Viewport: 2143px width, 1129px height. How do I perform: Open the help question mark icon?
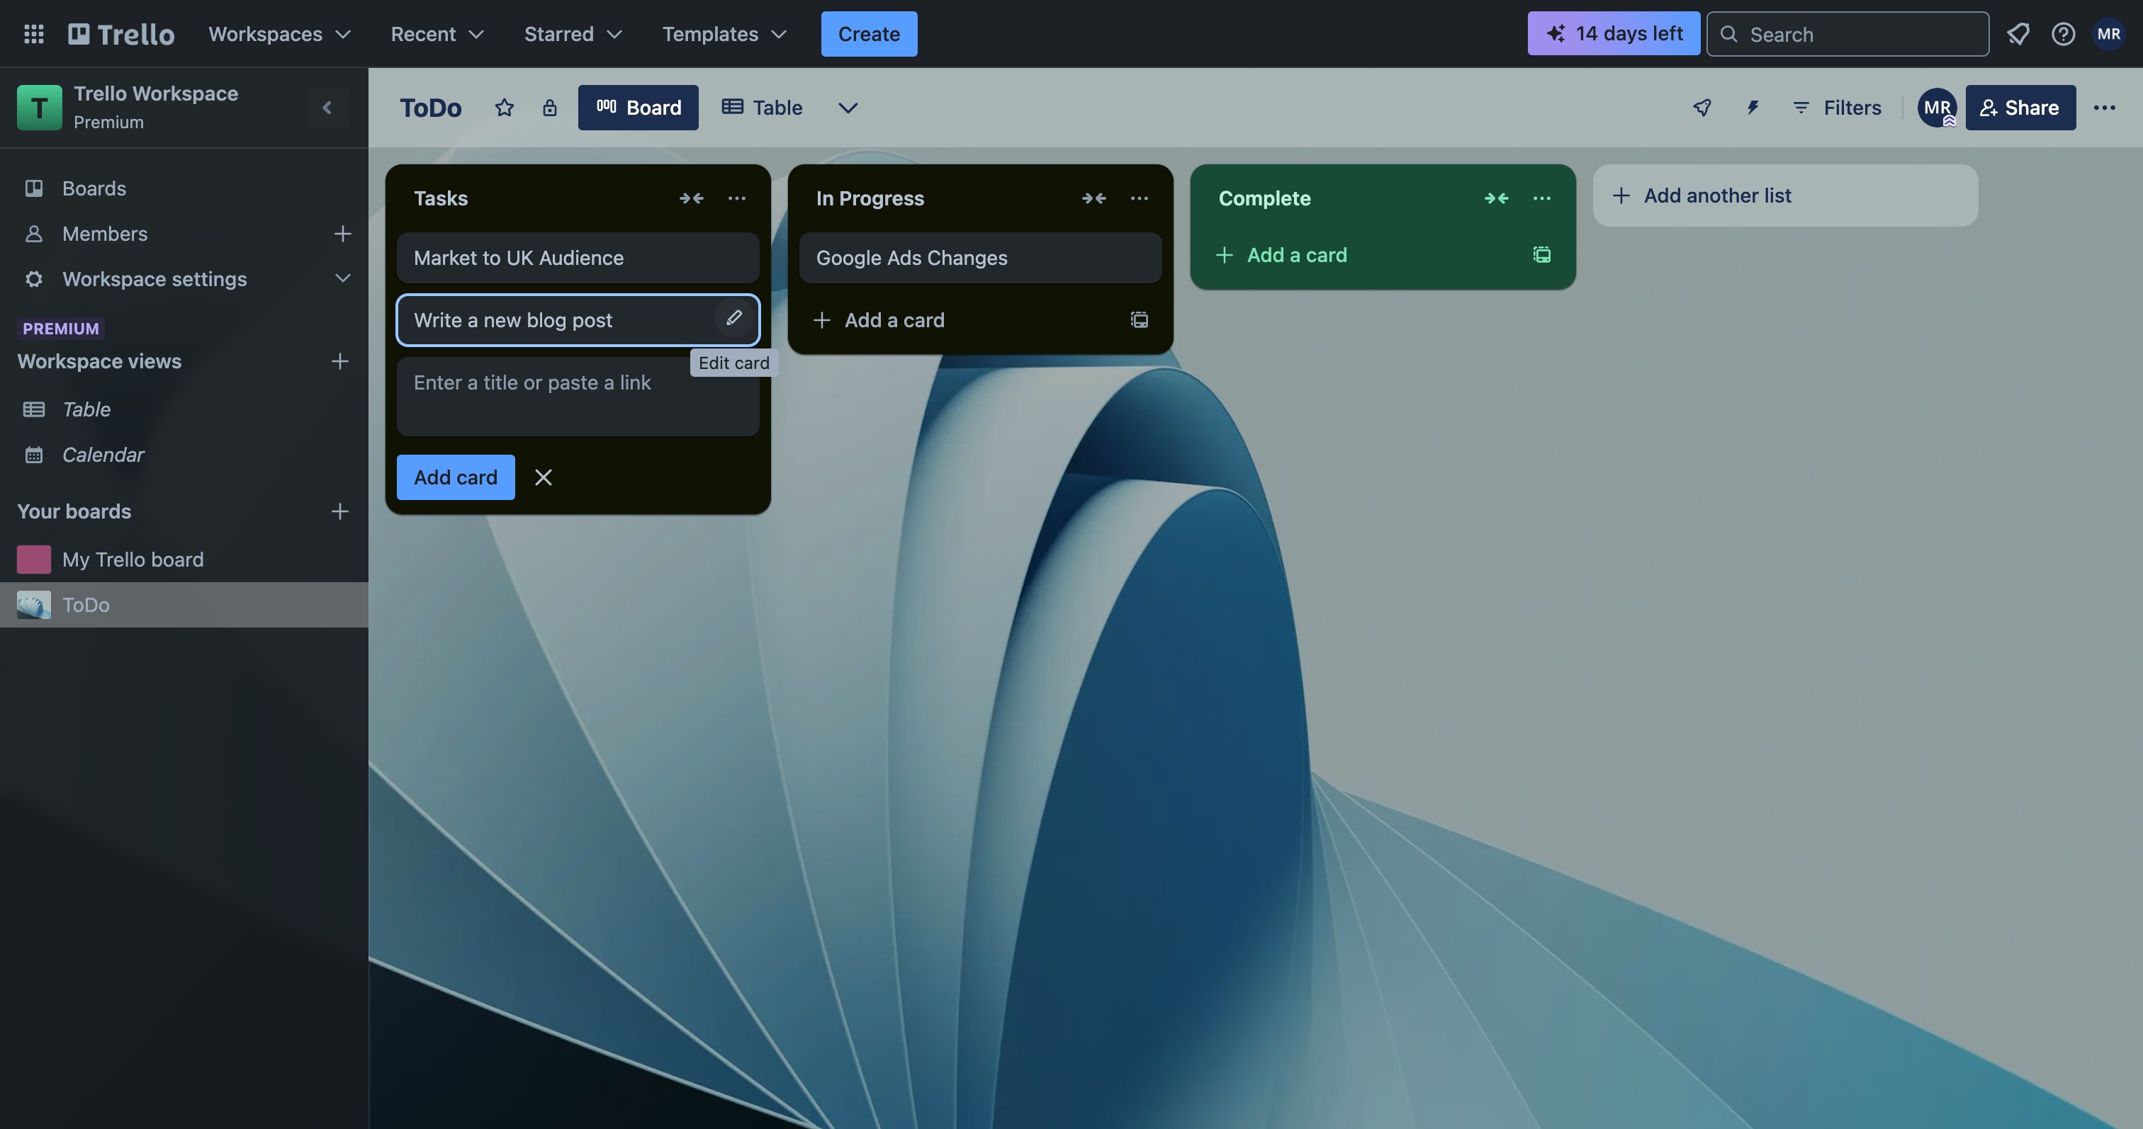[2063, 34]
